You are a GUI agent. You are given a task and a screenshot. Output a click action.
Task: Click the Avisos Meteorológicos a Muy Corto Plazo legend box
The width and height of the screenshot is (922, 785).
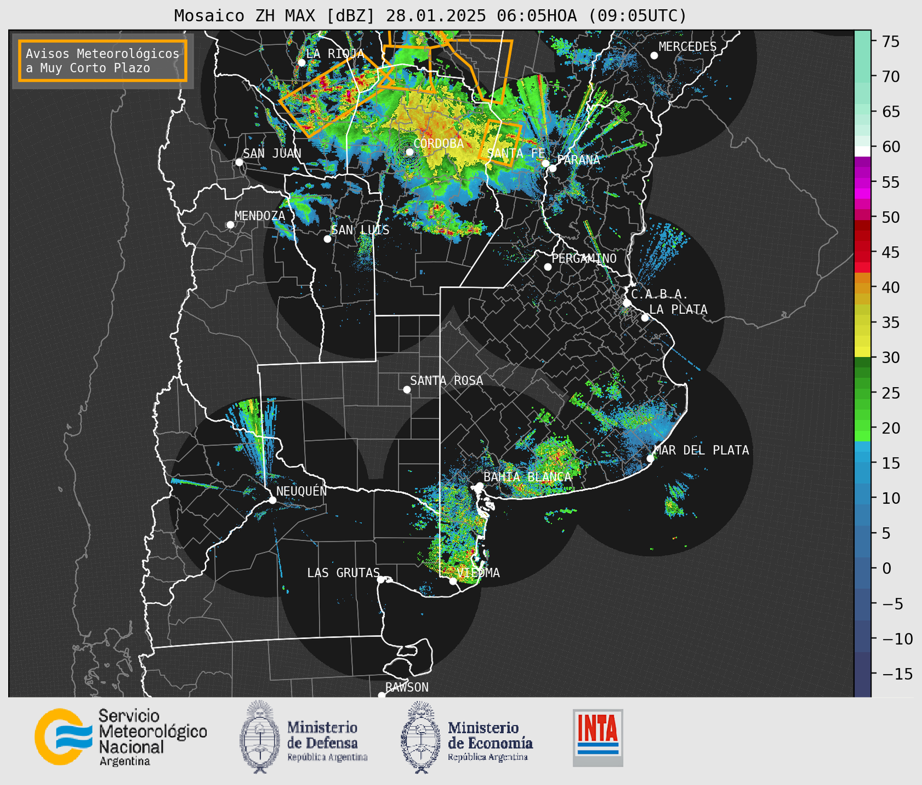[103, 61]
